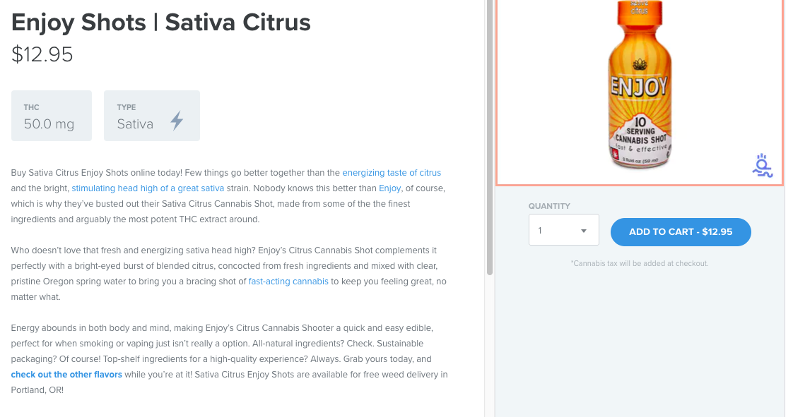Follow the 'stimulating head high of a great sativa' link

point(148,188)
